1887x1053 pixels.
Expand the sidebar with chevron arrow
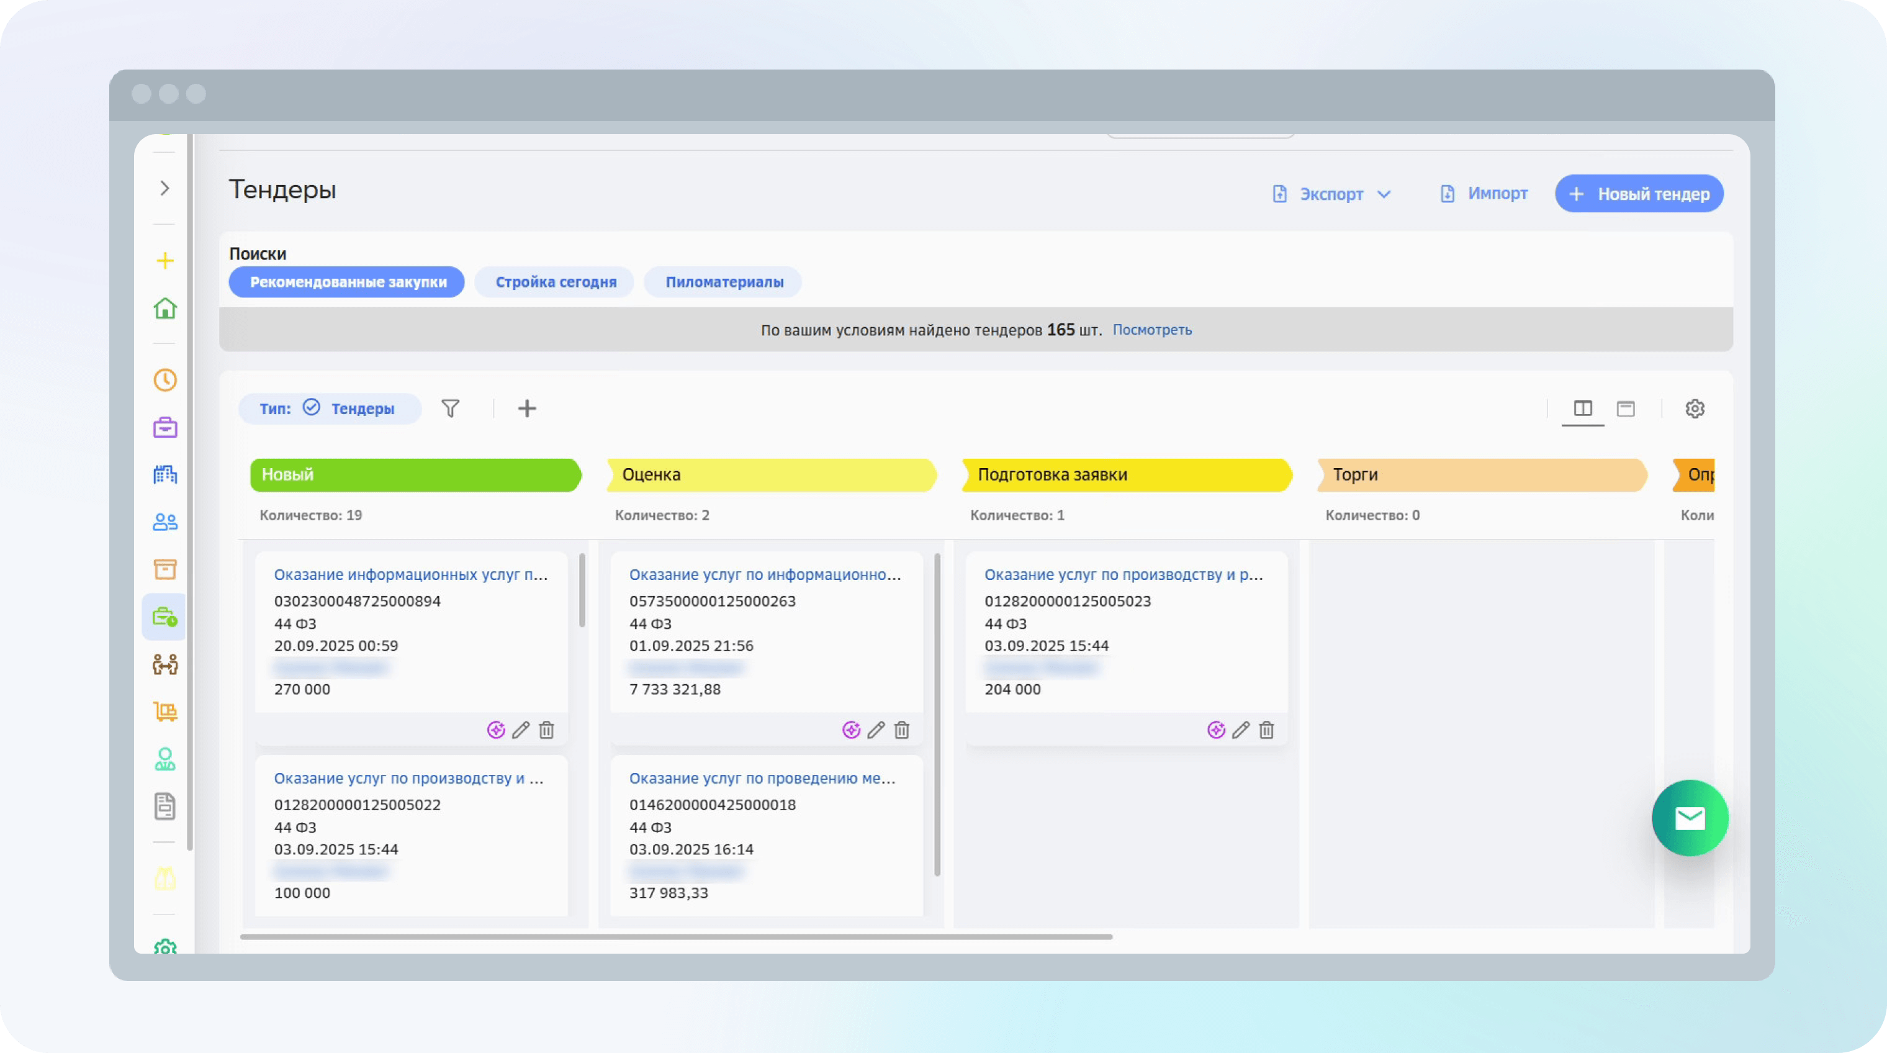tap(165, 188)
